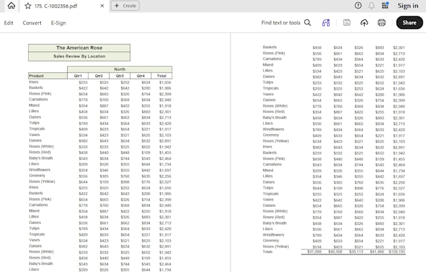Click the Find text or tools field

[x=281, y=23]
